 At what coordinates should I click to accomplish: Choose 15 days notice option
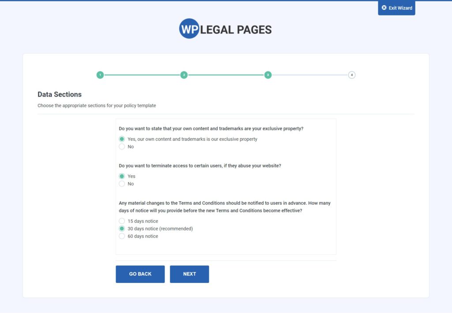121,221
